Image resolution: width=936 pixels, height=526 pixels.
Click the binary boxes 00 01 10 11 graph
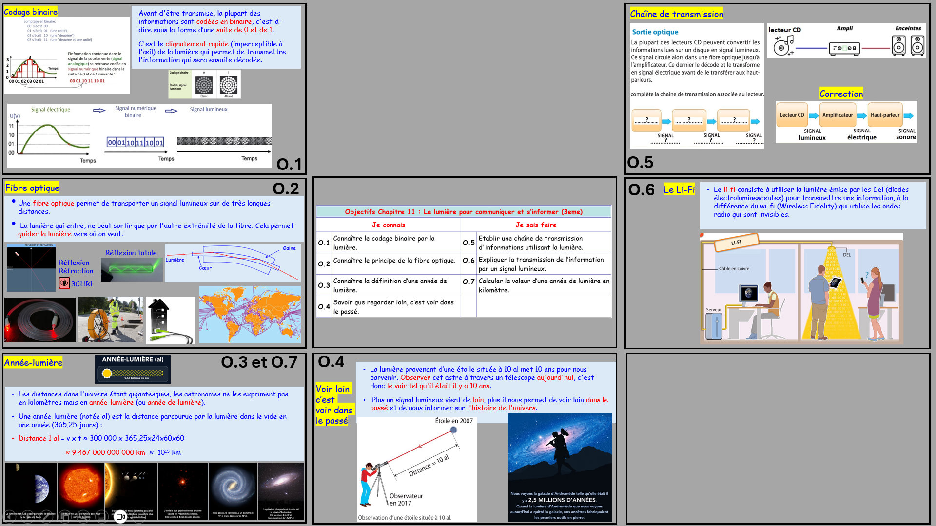(135, 142)
